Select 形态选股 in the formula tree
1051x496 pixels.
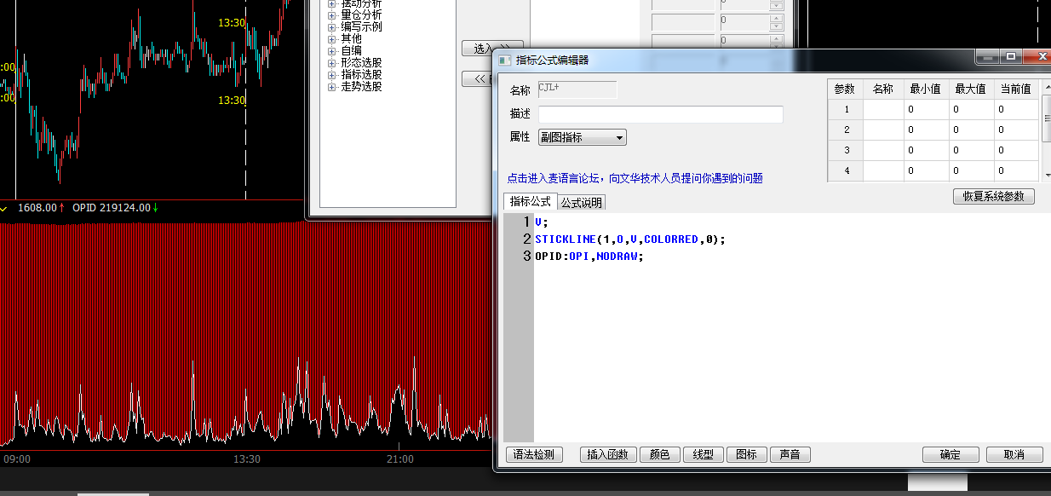361,63
